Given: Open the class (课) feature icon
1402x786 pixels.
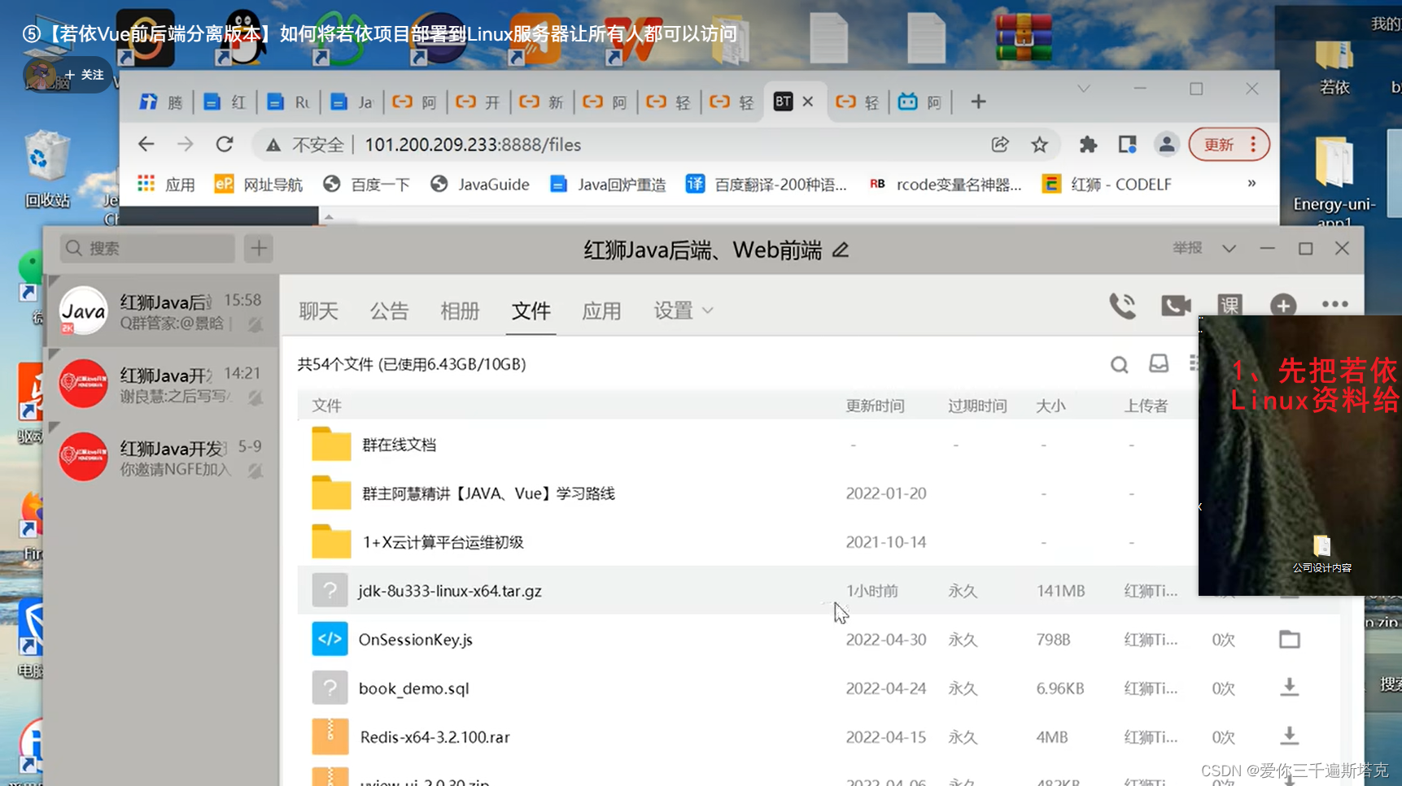Looking at the screenshot, I should [1229, 306].
